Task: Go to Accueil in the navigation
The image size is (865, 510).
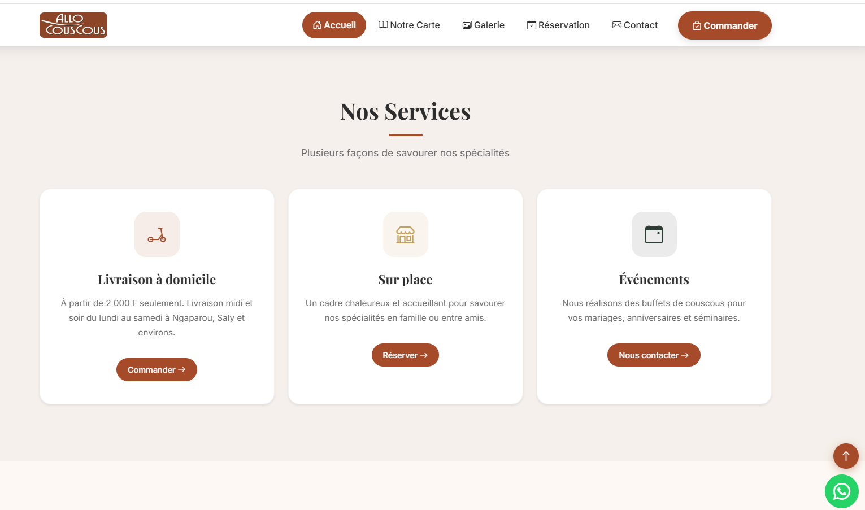Action: (334, 25)
